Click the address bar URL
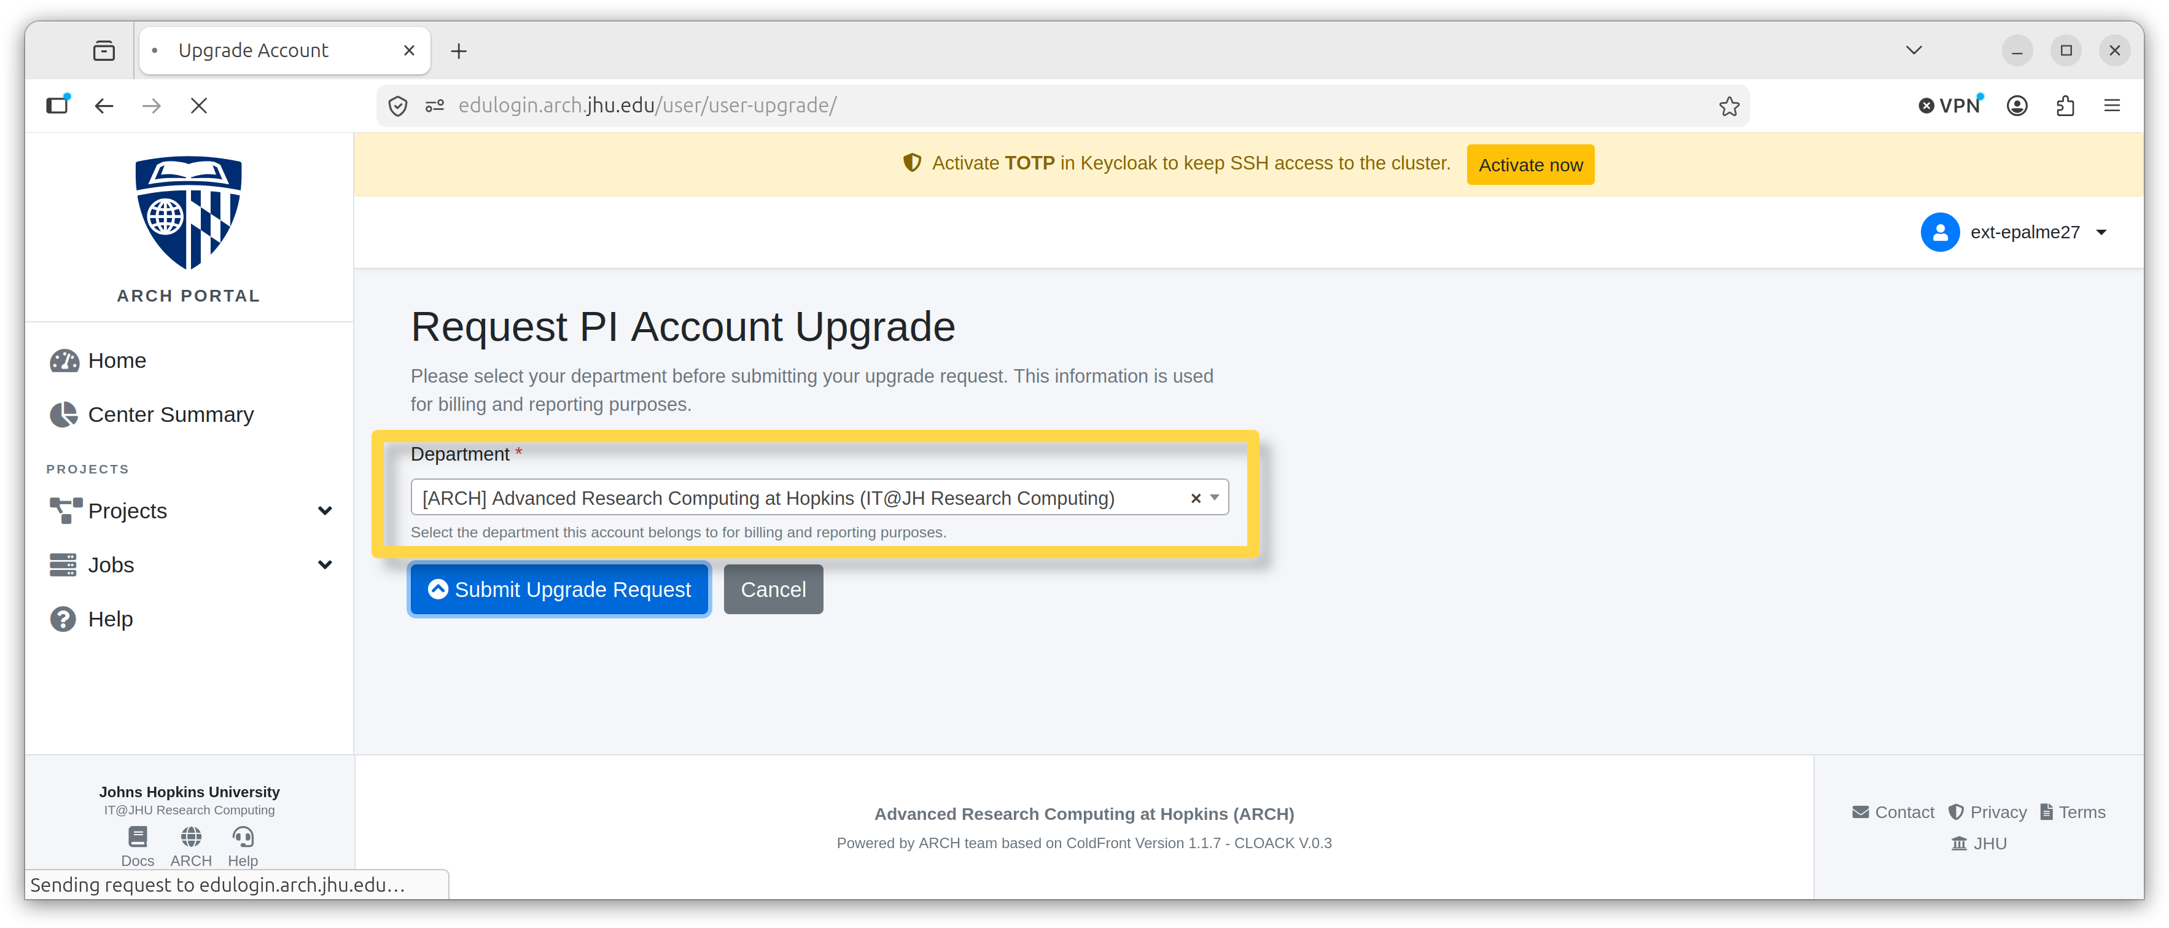Image resolution: width=2169 pixels, height=928 pixels. [x=647, y=105]
